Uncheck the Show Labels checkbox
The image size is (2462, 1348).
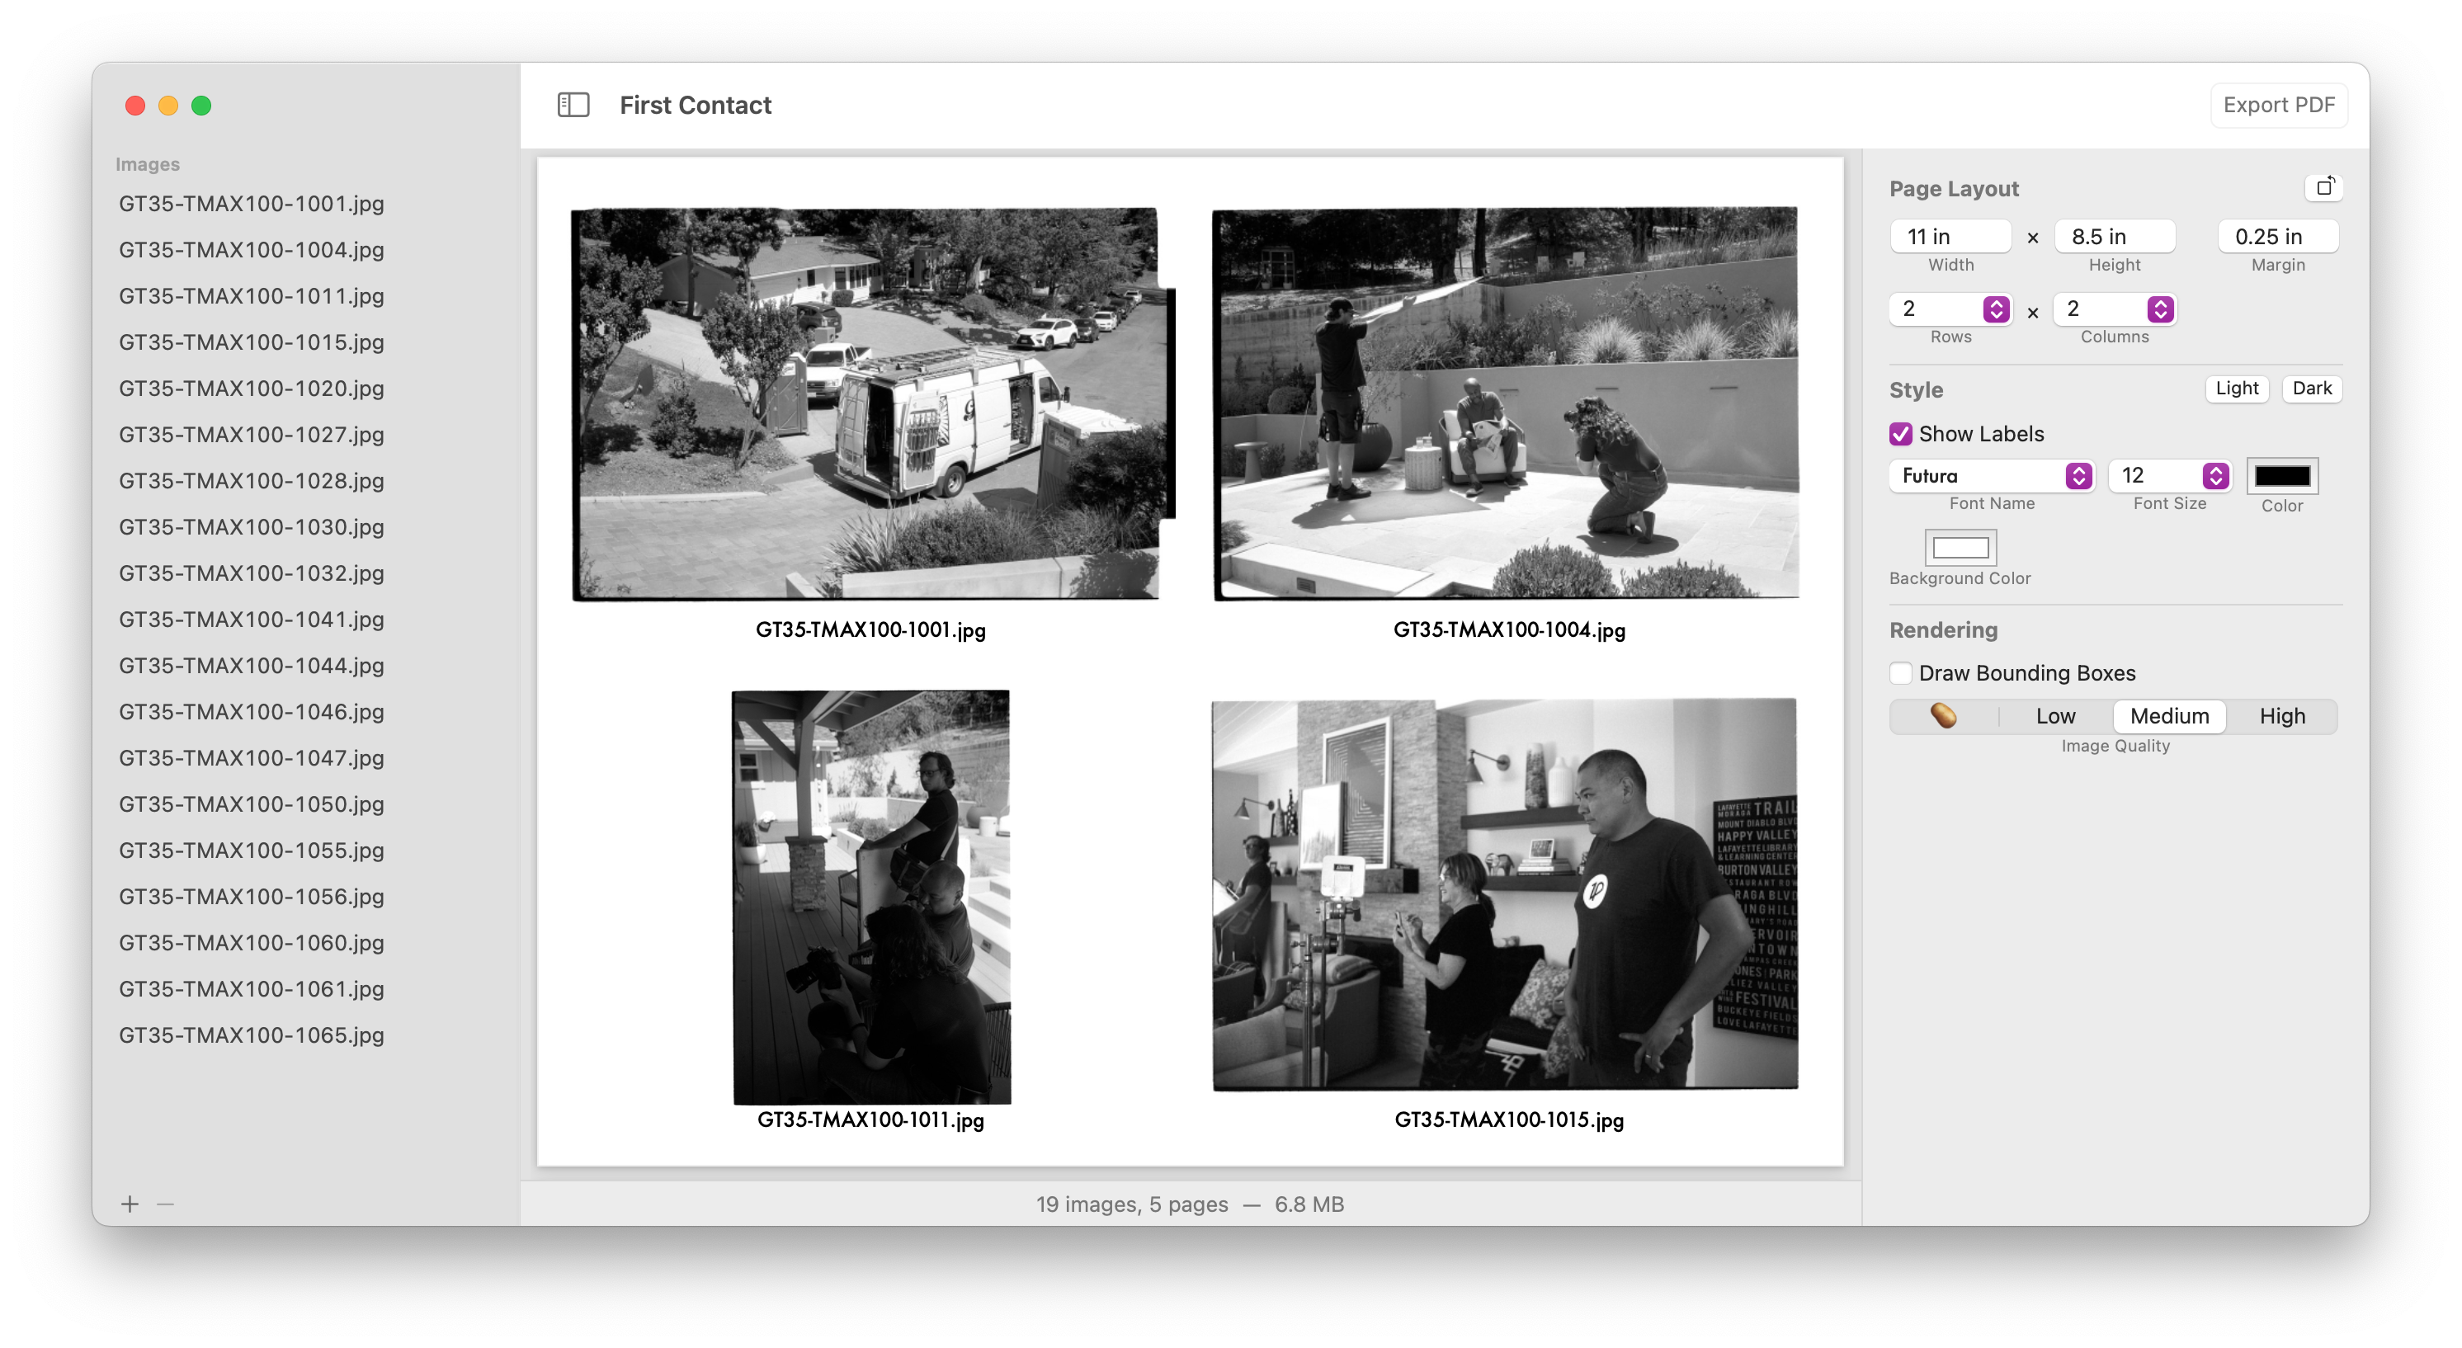[1901, 434]
